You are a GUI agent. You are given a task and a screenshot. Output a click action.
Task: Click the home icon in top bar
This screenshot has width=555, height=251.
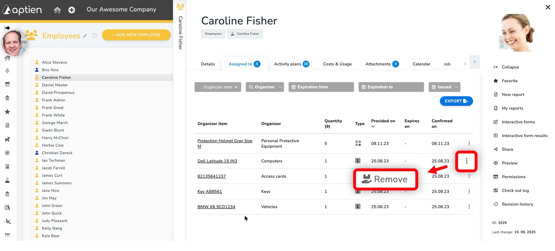tap(57, 10)
